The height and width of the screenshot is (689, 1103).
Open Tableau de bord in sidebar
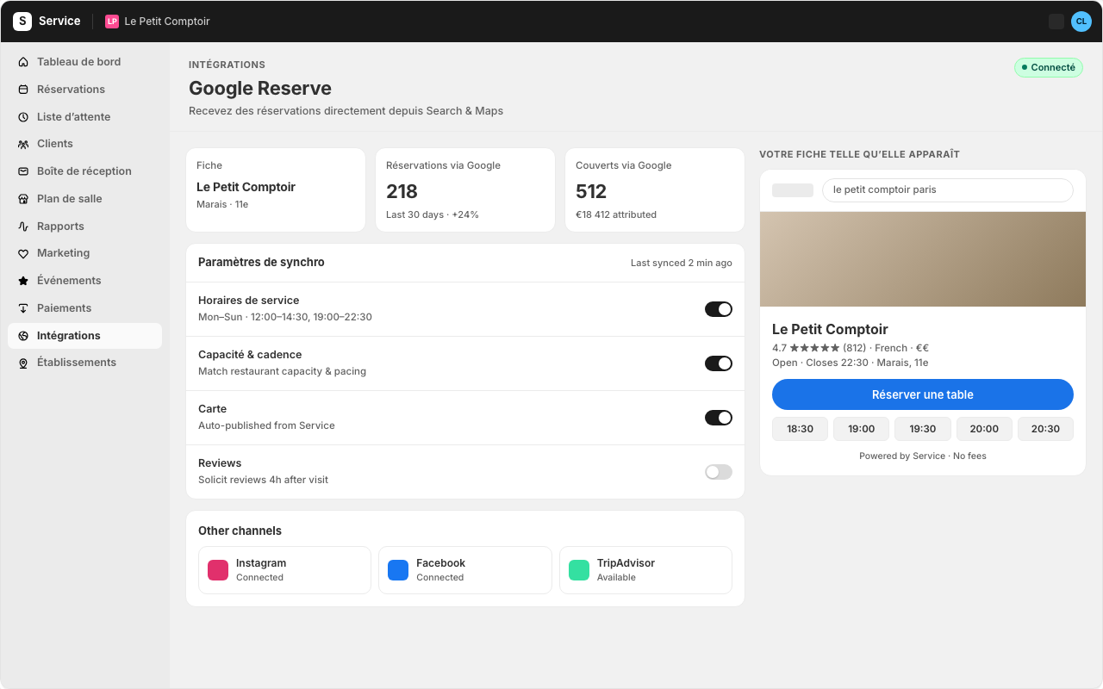coord(84,62)
